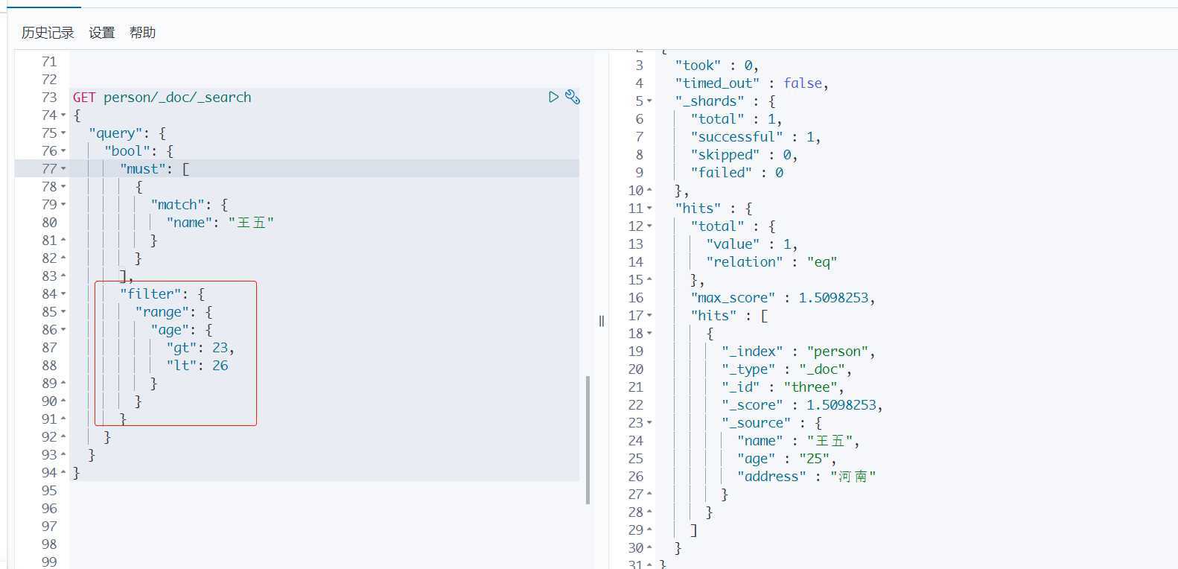The image size is (1178, 569).
Task: Click "age" : "25" in the response
Action: coord(786,459)
